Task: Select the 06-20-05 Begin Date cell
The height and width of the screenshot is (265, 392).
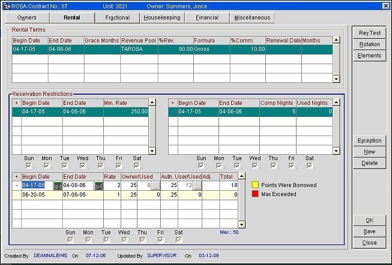Action: click(37, 195)
